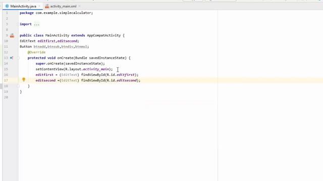Click line number 20 in gutter
This screenshot has height=181, width=323.
click(6, 97)
